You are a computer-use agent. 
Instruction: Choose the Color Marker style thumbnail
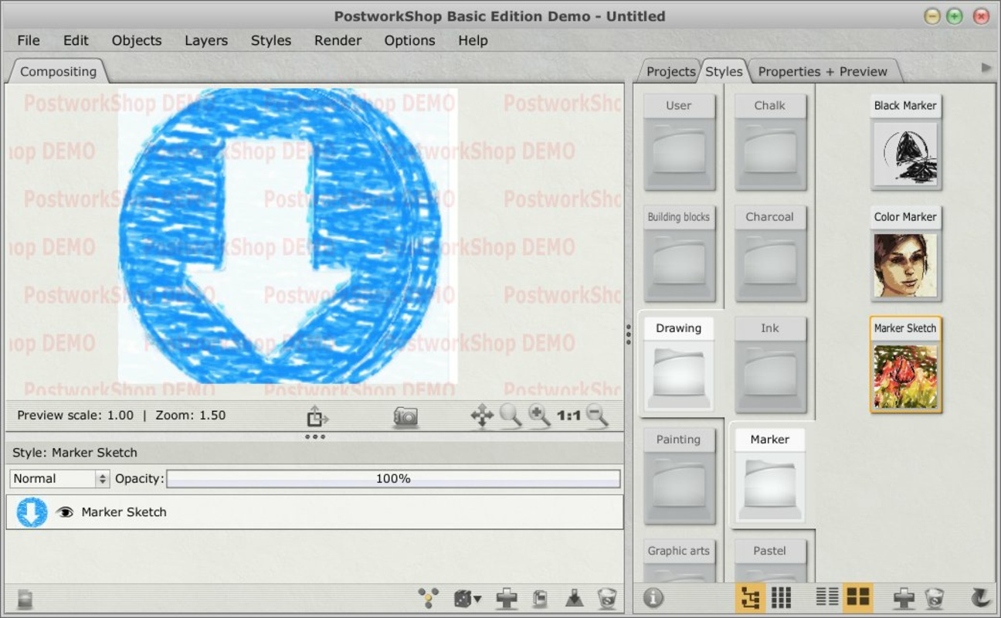(x=906, y=253)
